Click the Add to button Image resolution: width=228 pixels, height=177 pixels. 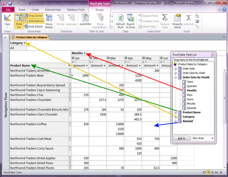tap(181, 138)
